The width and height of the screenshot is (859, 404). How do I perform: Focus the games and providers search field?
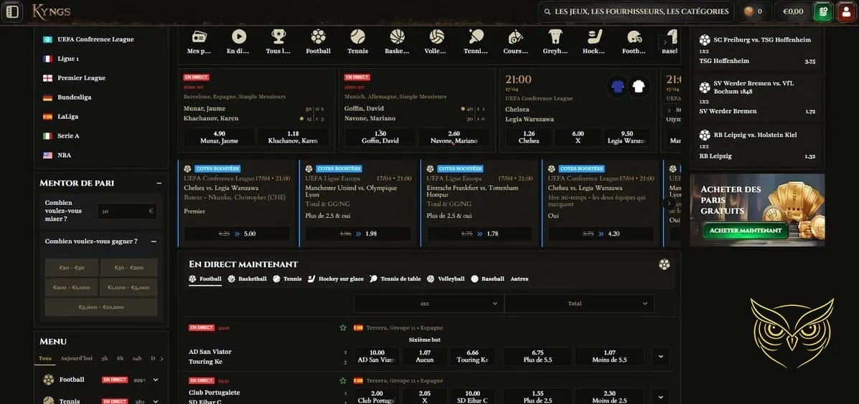636,11
